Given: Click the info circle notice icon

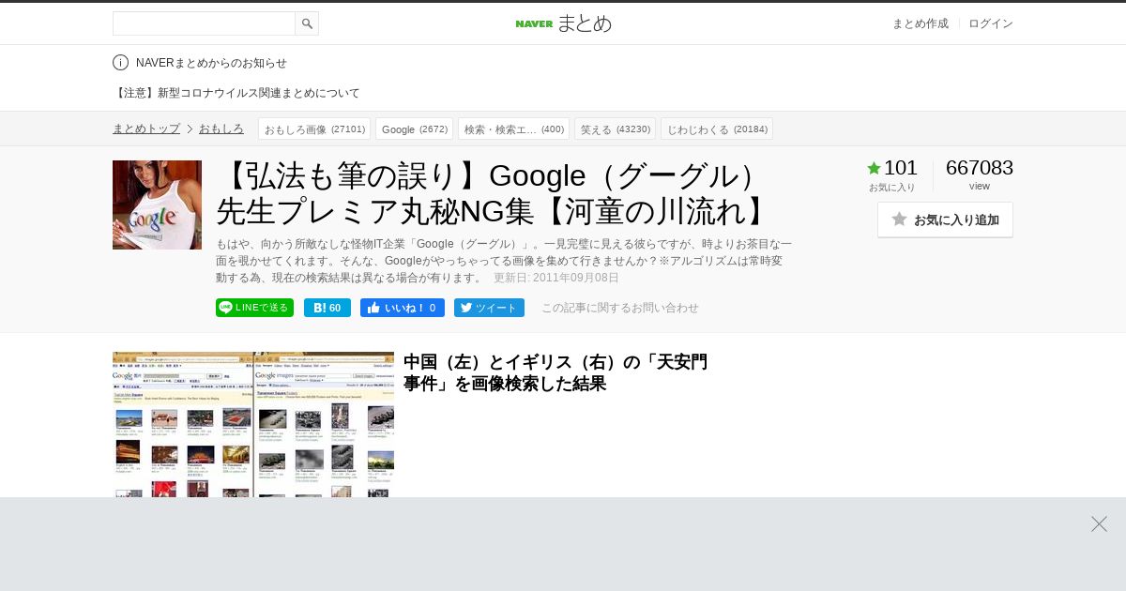Looking at the screenshot, I should pos(120,63).
